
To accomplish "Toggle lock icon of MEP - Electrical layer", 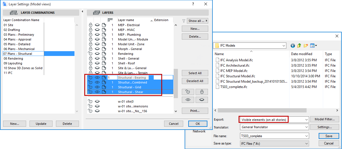I will pos(90,25).
